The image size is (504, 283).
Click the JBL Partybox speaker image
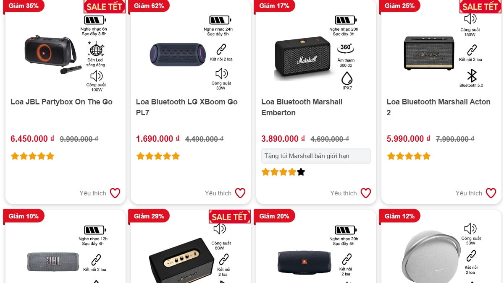[x=50, y=55]
